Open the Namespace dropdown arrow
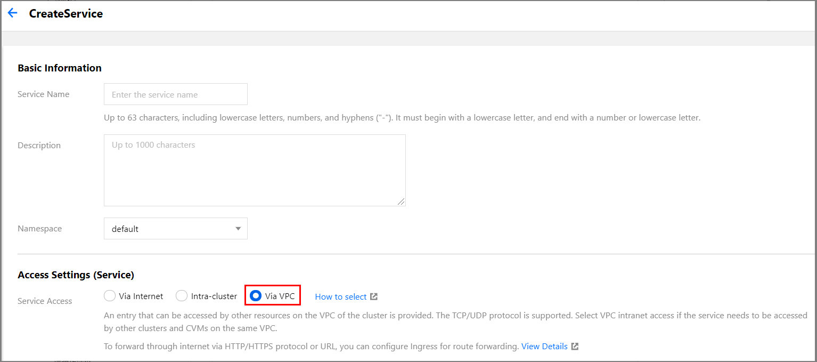The width and height of the screenshot is (817, 362). (x=238, y=229)
